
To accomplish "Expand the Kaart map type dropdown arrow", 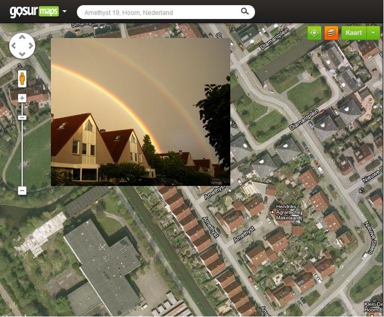I will [x=374, y=33].
